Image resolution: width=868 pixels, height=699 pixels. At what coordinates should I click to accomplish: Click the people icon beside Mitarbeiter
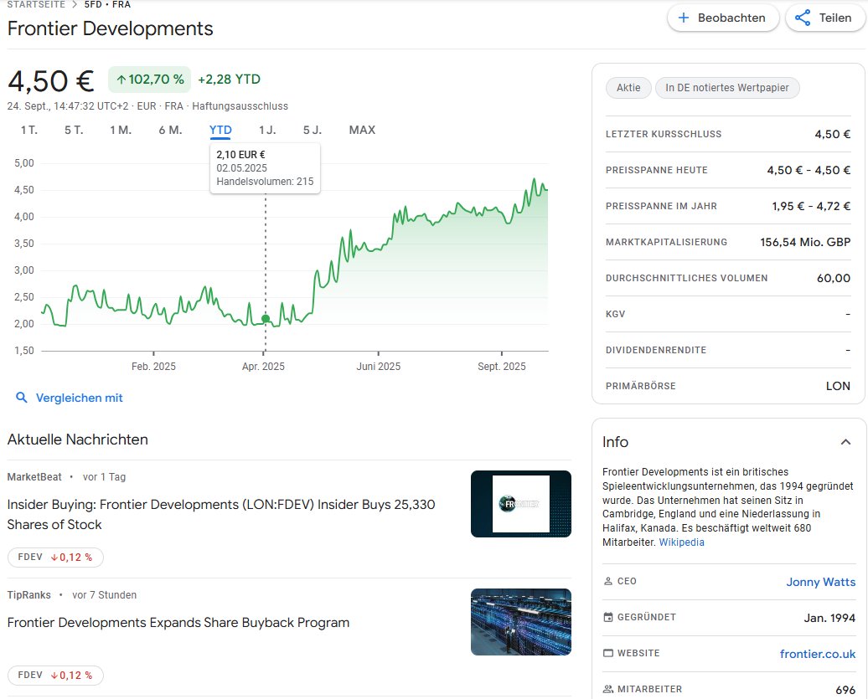[607, 689]
